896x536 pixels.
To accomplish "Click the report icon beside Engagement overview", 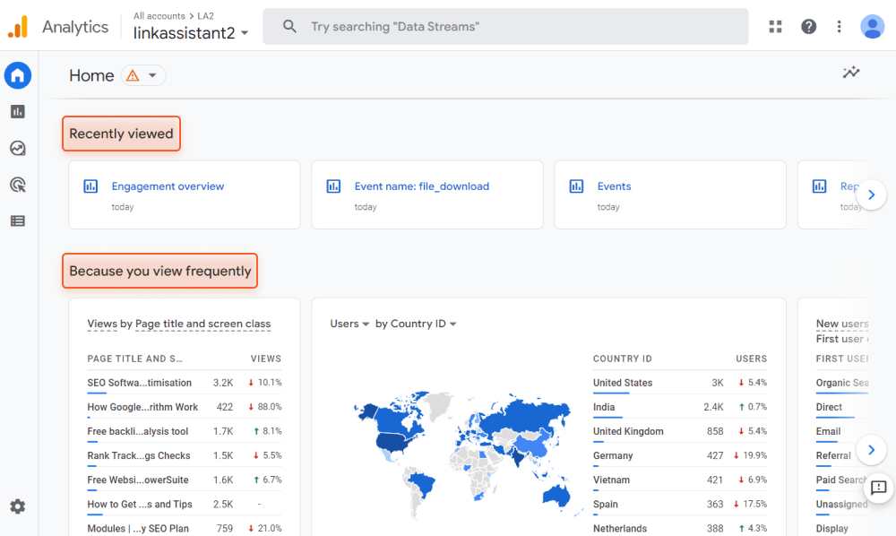I will [x=90, y=186].
